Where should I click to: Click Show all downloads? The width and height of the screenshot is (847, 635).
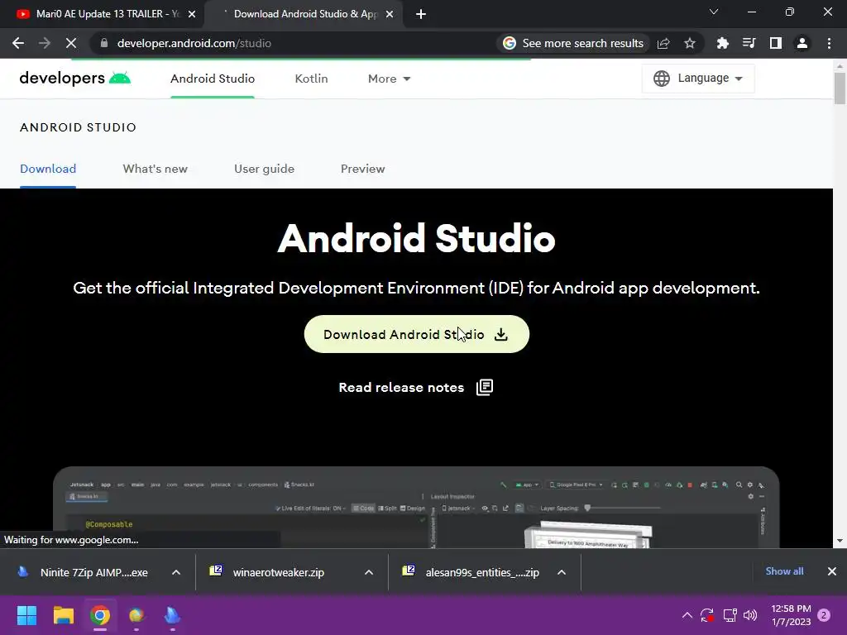point(784,571)
